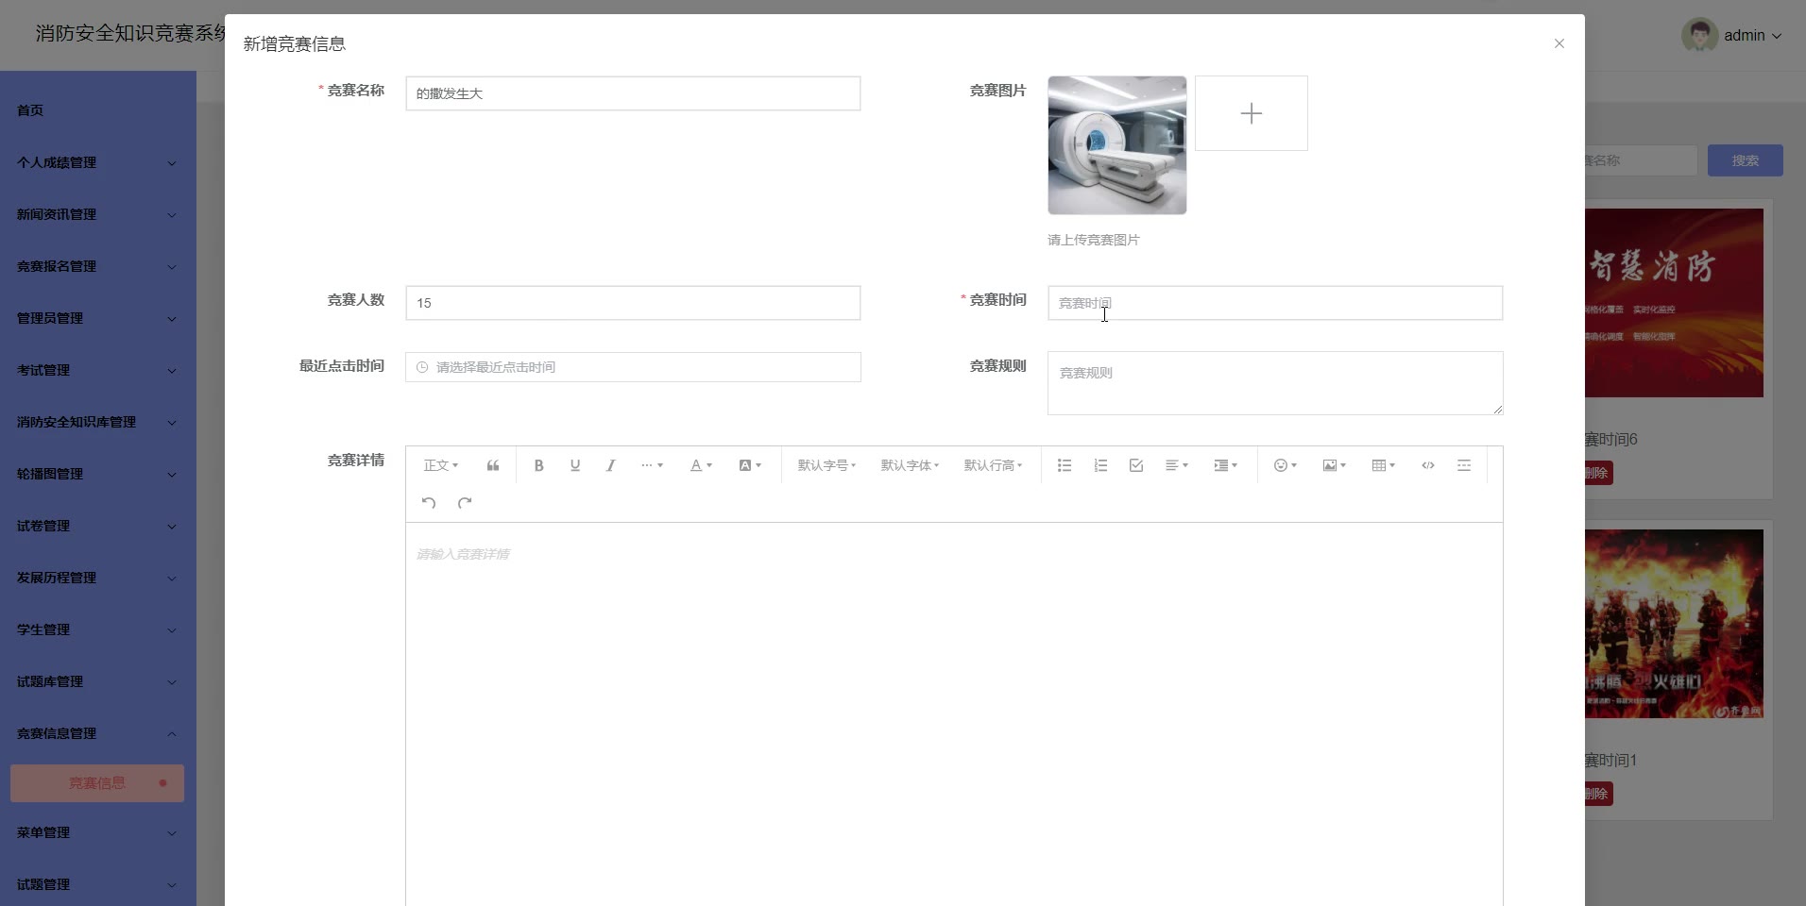The width and height of the screenshot is (1806, 906).
Task: Open the 默认行高 line height dropdown
Action: (x=993, y=465)
